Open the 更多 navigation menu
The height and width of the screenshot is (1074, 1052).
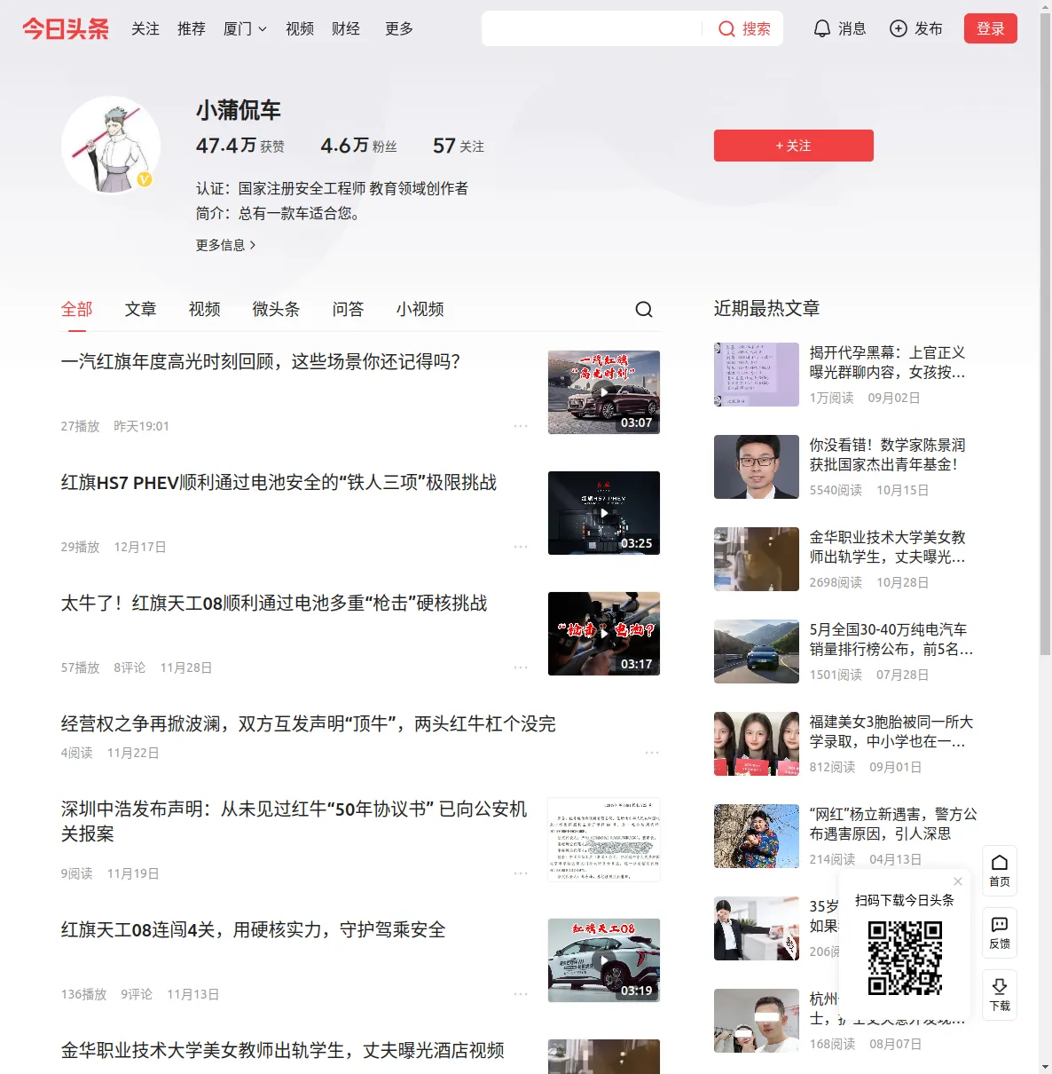(399, 29)
